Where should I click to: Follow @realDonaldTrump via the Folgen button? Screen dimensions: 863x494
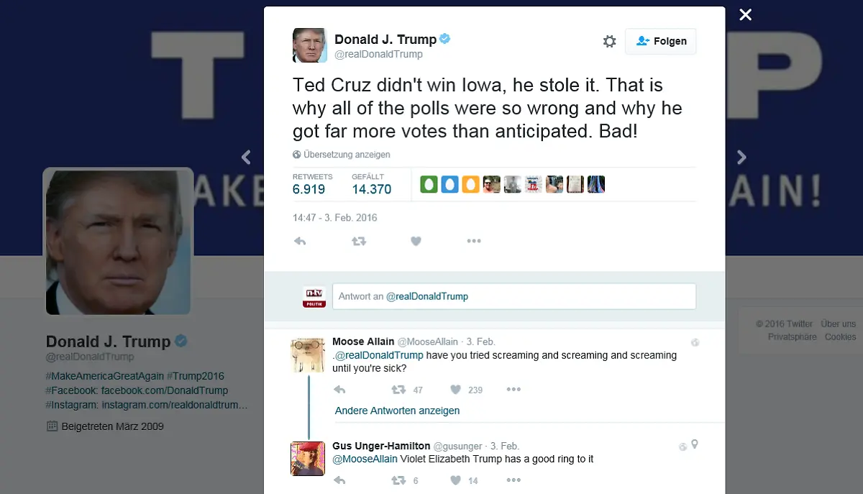(x=660, y=41)
